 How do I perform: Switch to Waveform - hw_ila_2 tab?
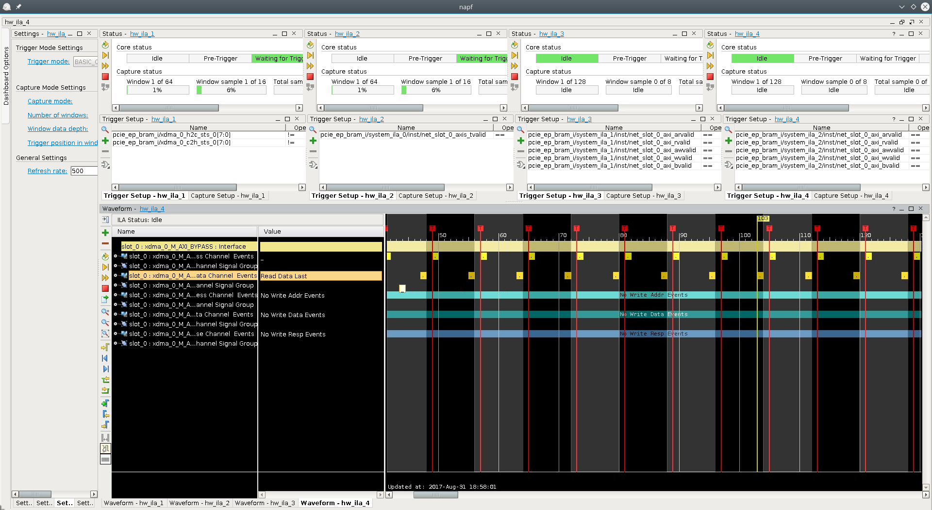point(199,503)
